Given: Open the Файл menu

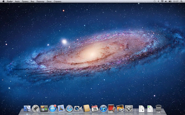Looking at the screenshot, I should point(17,2).
